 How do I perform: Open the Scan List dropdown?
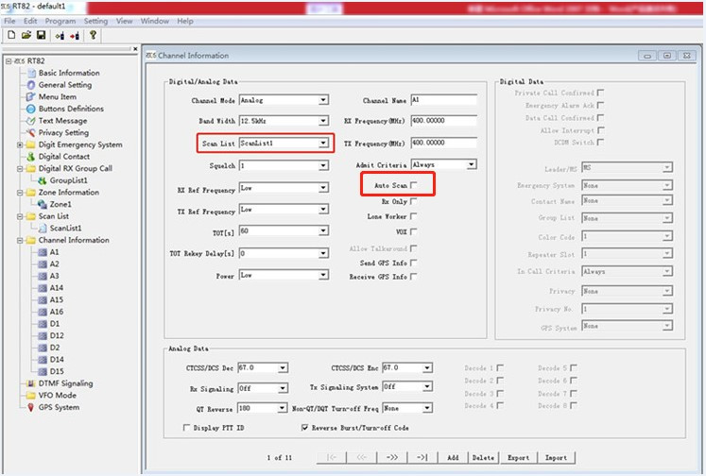[x=323, y=144]
